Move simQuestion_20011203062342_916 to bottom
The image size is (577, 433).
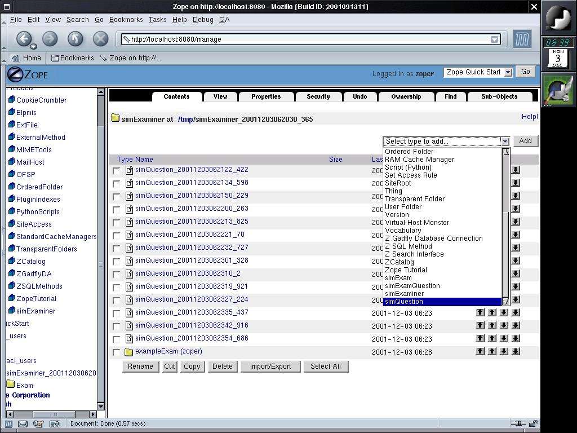(x=516, y=325)
